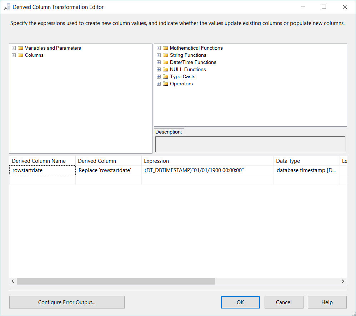Click Configure Error Output
The image size is (356, 316).
(x=67, y=302)
